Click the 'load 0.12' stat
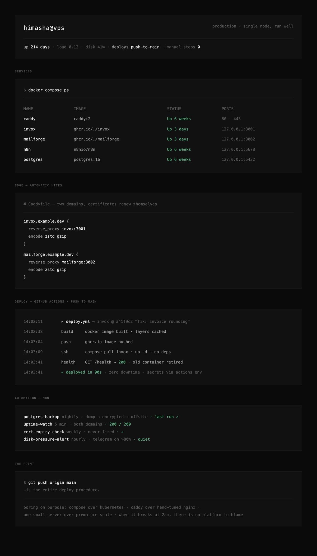 pos(68,47)
